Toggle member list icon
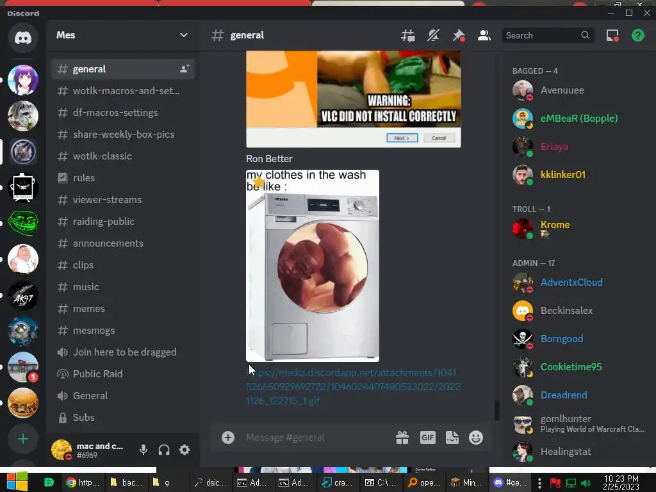656x492 pixels. pyautogui.click(x=484, y=36)
